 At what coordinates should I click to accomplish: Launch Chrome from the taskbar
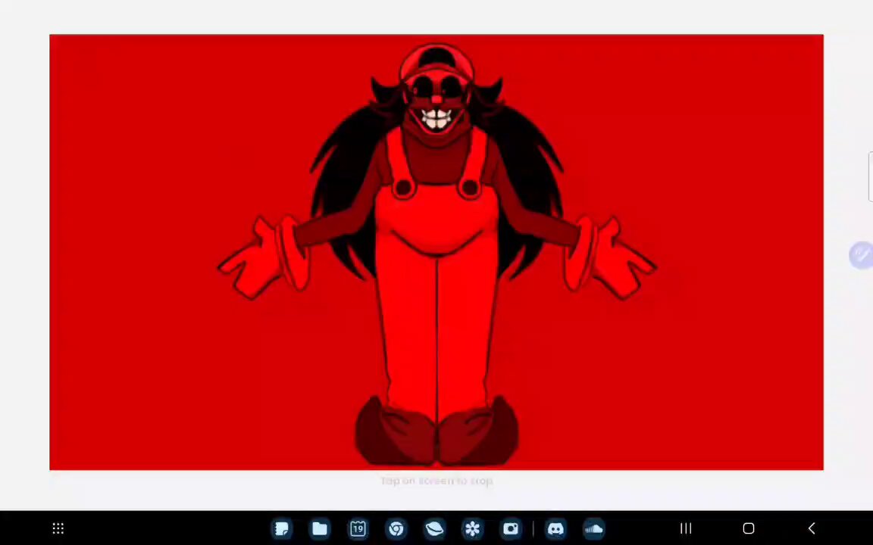396,528
